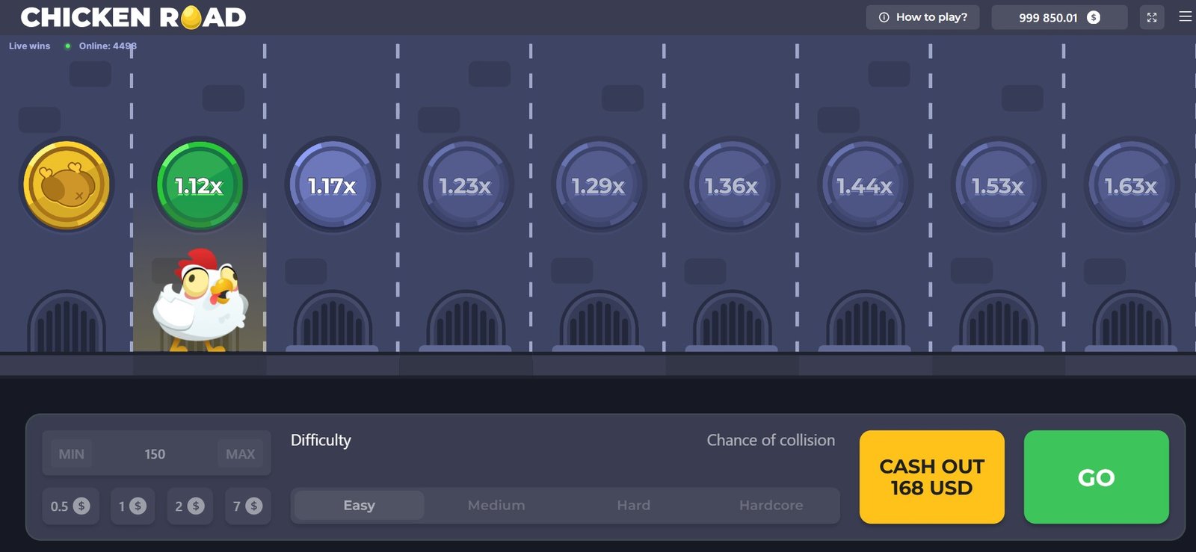Choose Hard difficulty level

coord(633,506)
